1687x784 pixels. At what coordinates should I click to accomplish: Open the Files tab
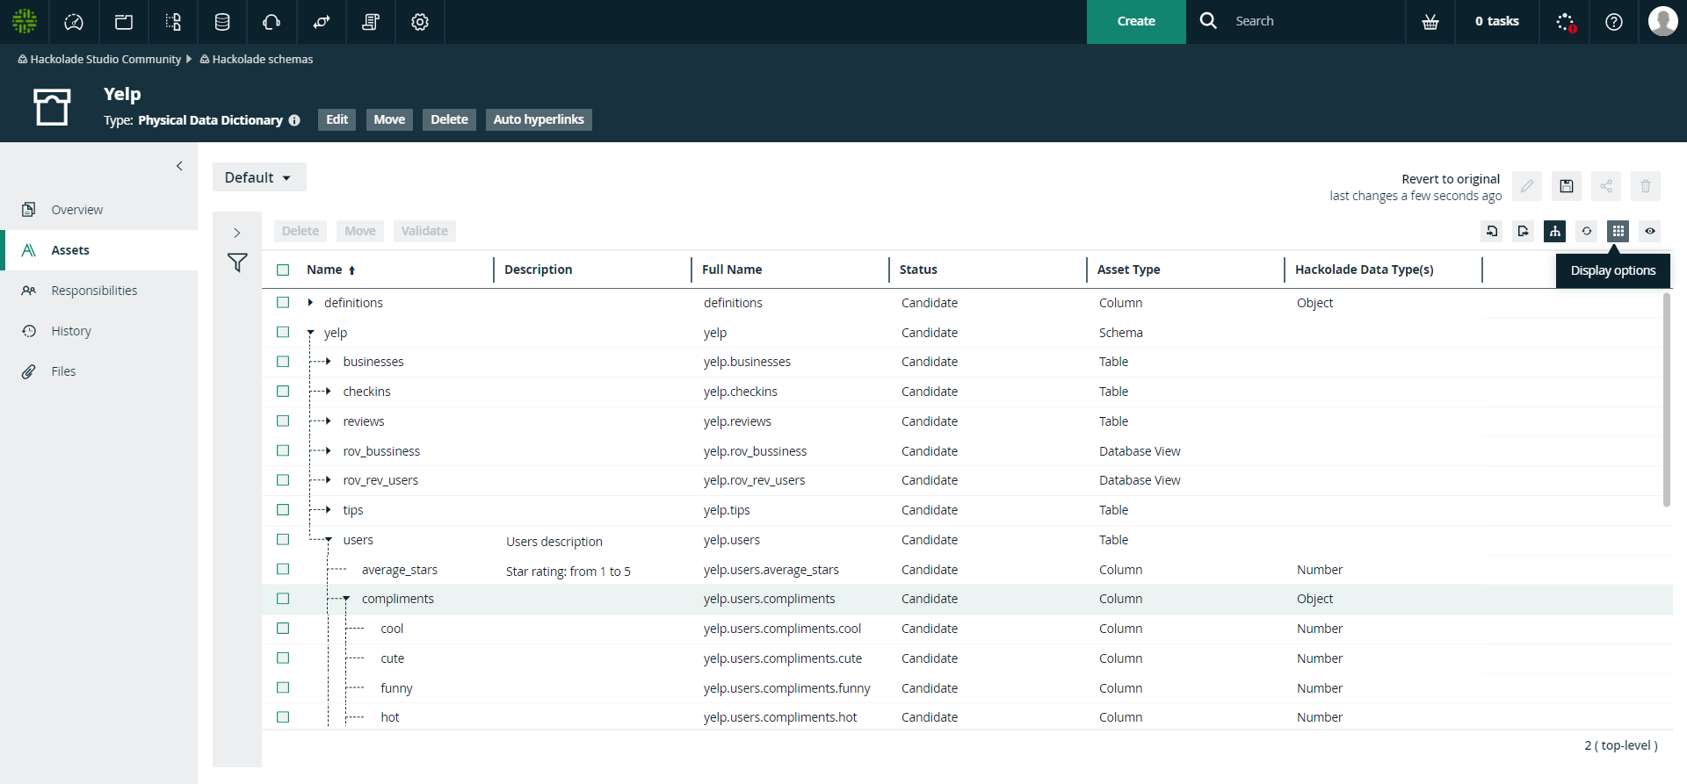click(x=98, y=371)
